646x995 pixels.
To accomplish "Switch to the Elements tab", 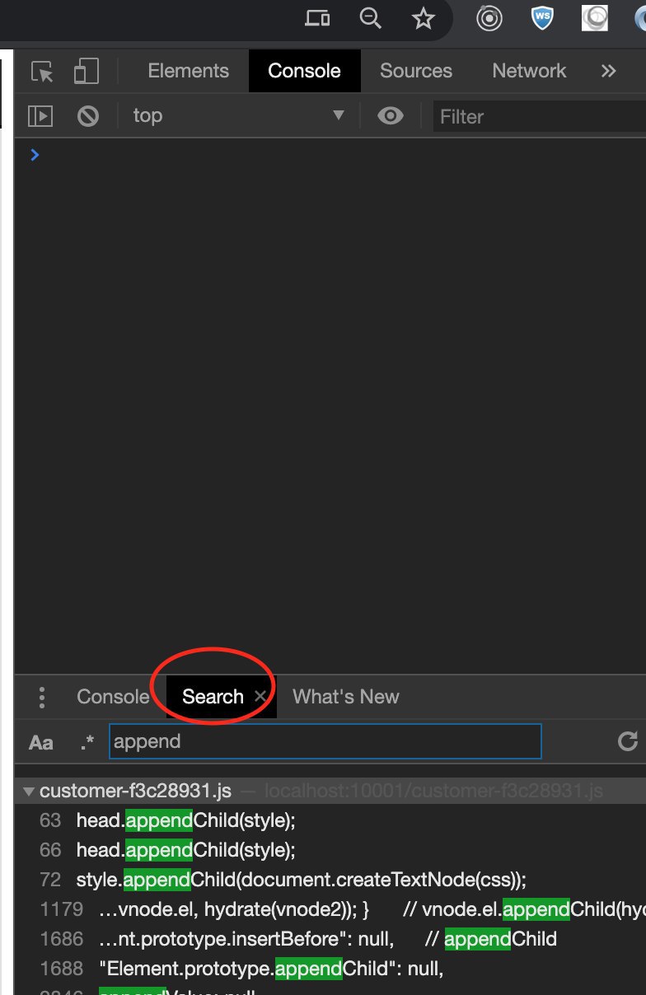I will pos(189,71).
